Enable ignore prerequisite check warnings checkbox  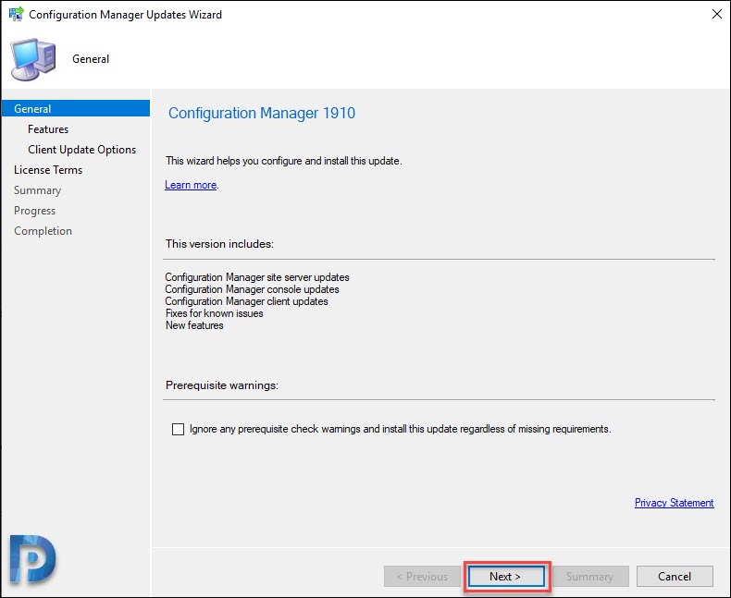coord(178,429)
